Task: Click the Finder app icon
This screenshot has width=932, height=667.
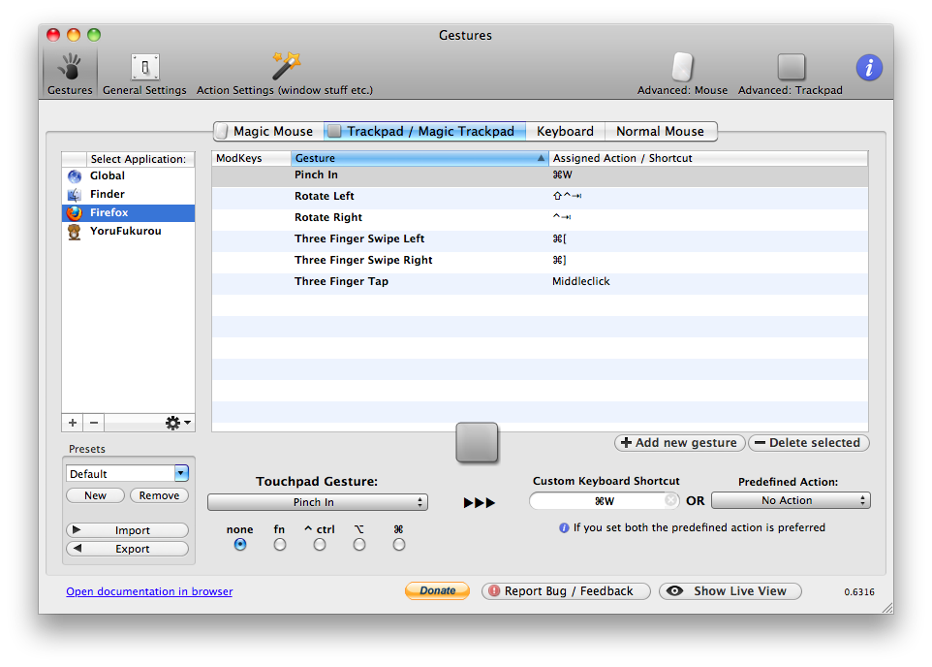Action: point(75,195)
